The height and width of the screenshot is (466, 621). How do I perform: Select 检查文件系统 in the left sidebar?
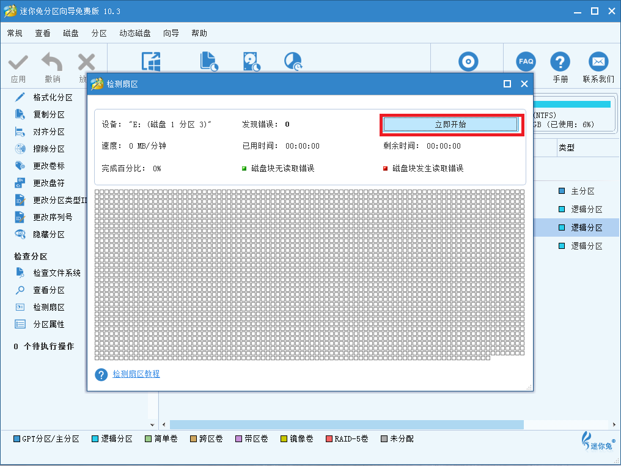tap(48, 273)
